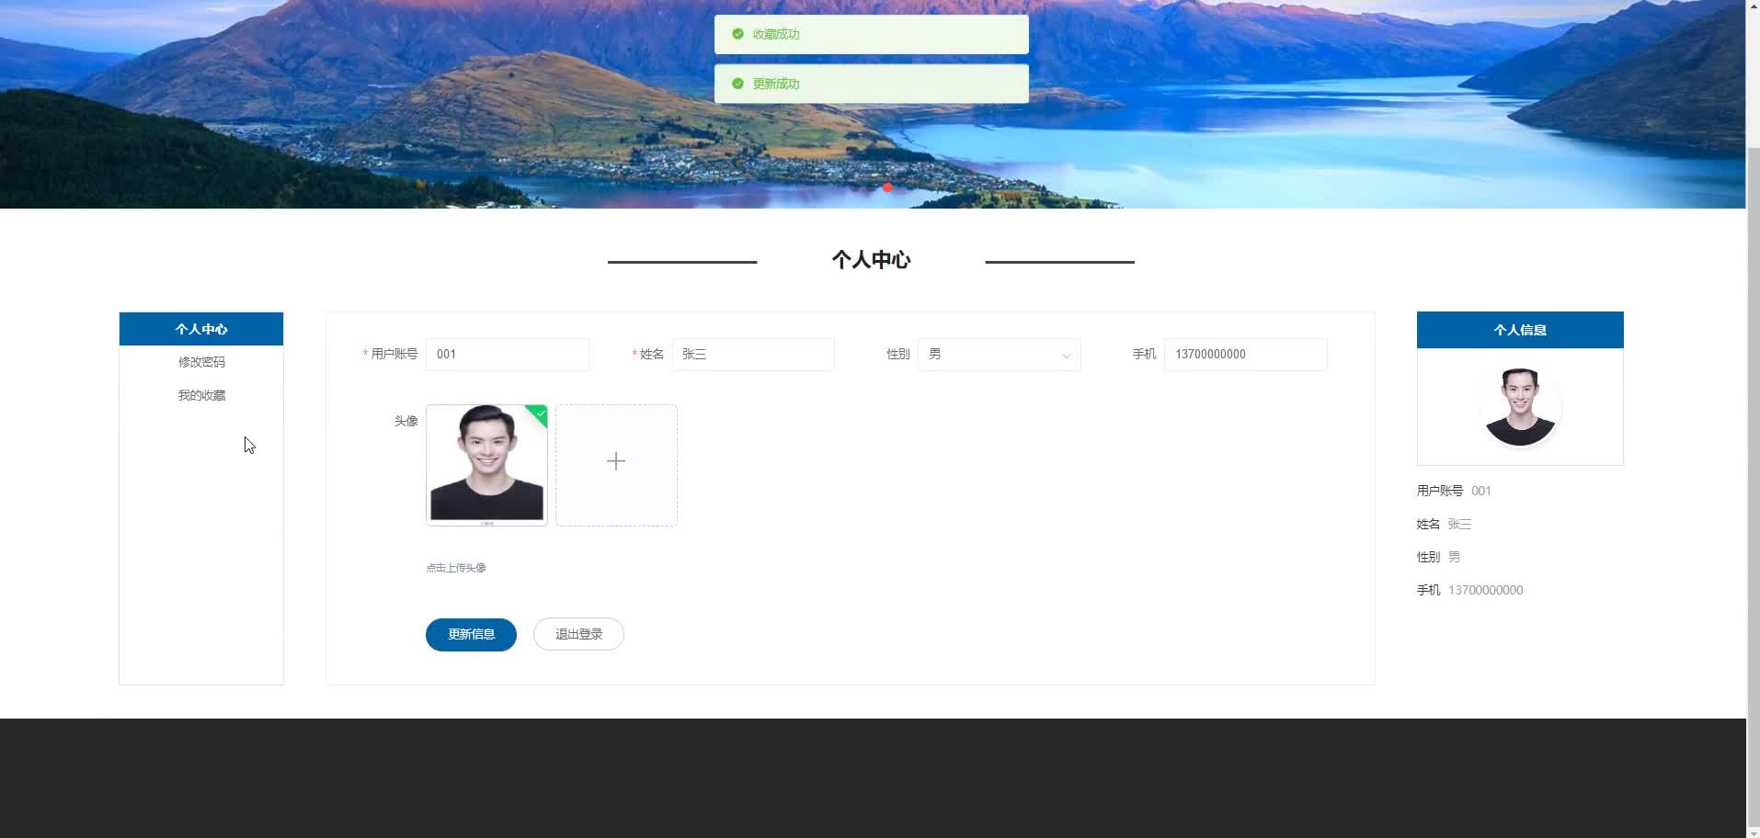This screenshot has width=1760, height=838.
Task: Click the page vertical scrollbar thumb
Action: click(1753, 487)
